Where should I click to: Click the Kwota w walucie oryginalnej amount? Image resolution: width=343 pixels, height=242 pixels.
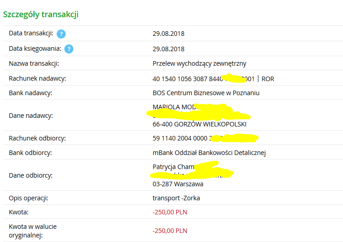coord(170,231)
